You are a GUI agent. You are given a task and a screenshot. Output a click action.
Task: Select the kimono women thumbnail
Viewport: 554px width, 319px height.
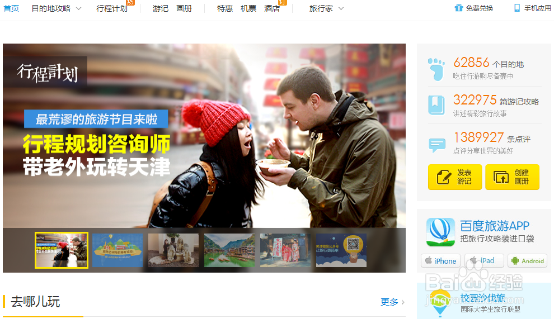pyautogui.click(x=285, y=250)
